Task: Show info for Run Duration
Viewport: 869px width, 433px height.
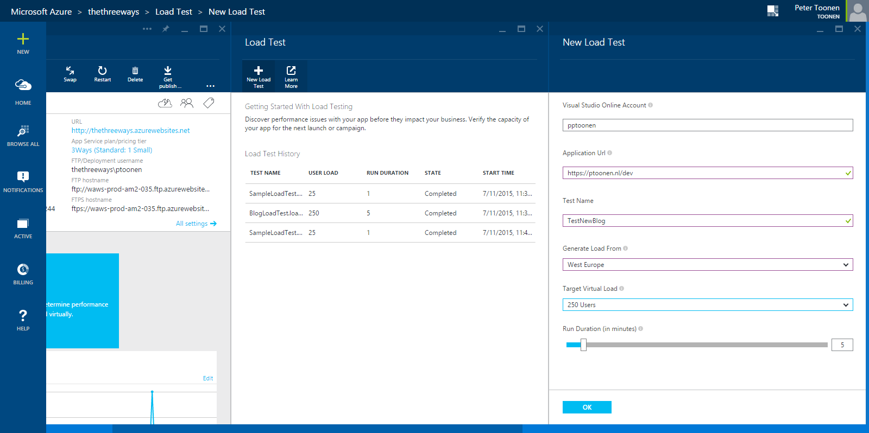Action: tap(641, 329)
